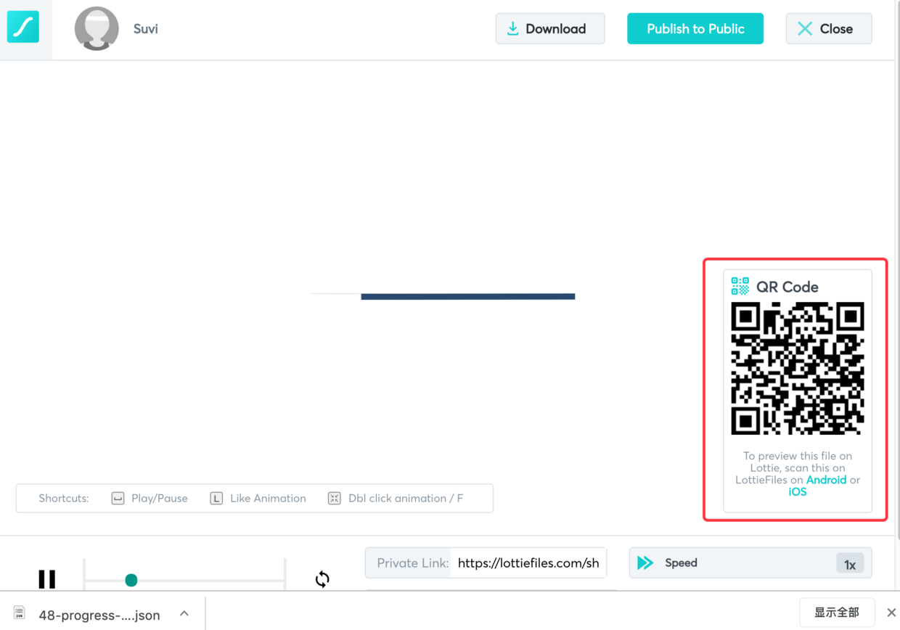
Task: Select the Private Link URL field
Action: coord(528,562)
